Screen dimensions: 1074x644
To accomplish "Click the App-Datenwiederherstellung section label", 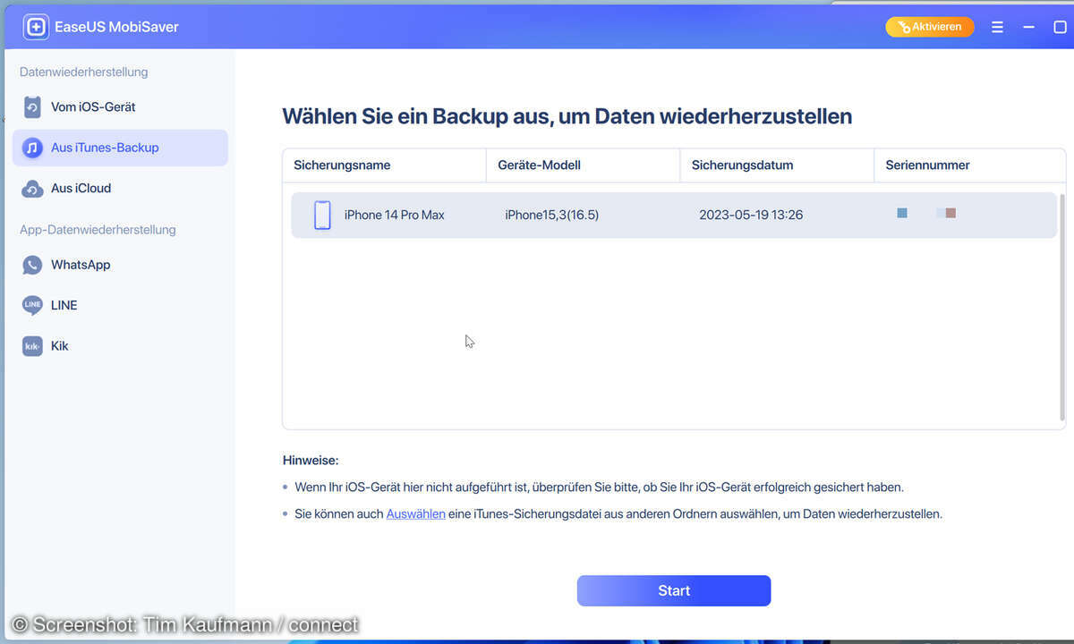I will (x=98, y=230).
